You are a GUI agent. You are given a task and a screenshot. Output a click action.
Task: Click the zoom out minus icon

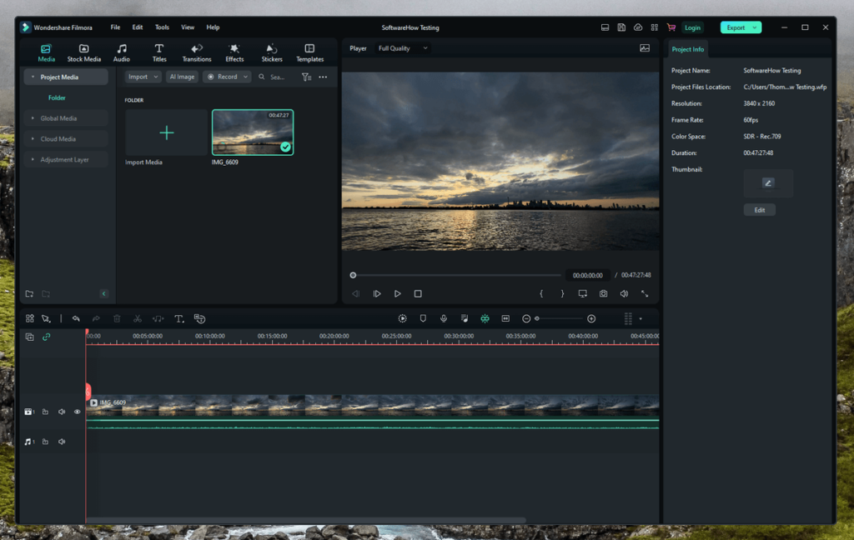[x=526, y=319]
